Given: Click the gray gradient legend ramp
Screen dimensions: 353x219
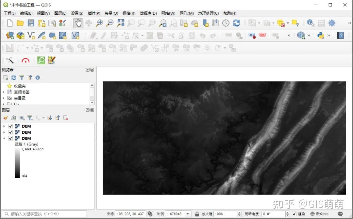Looking at the screenshot, I should [x=17, y=162].
